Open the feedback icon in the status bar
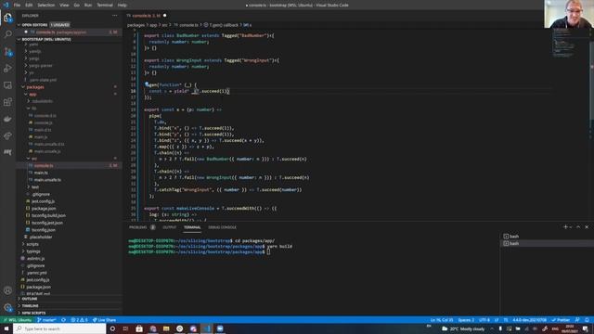594x334 pixels. (577, 320)
